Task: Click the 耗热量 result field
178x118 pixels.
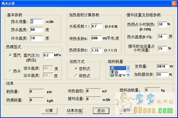Action: click(x=37, y=91)
